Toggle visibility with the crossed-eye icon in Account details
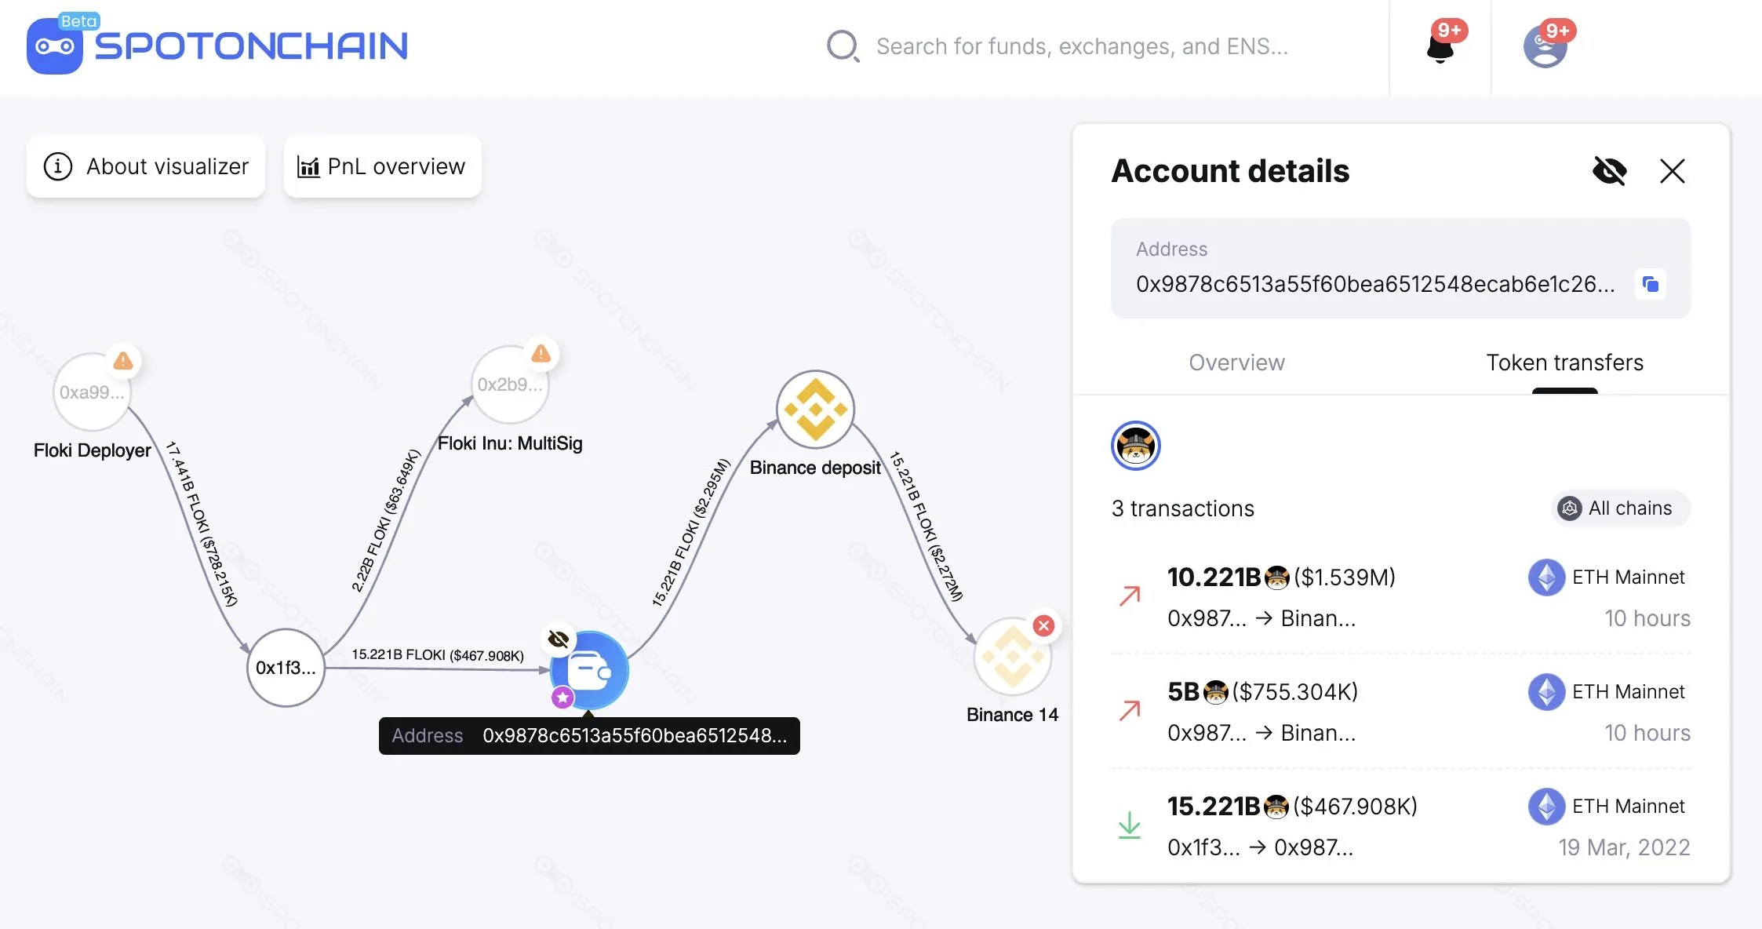The image size is (1762, 929). pos(1610,170)
